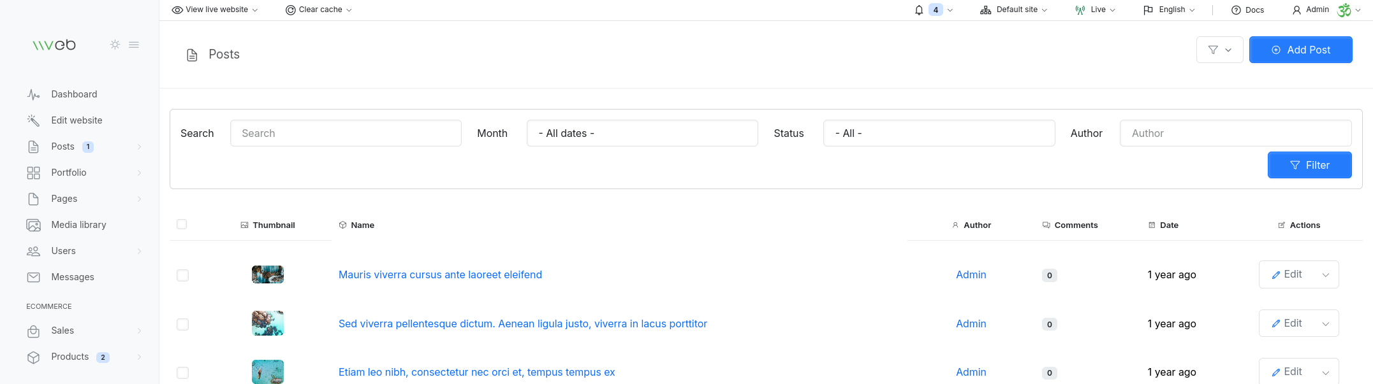Check the select-all posts checkbox
The width and height of the screenshot is (1373, 384).
(x=182, y=224)
